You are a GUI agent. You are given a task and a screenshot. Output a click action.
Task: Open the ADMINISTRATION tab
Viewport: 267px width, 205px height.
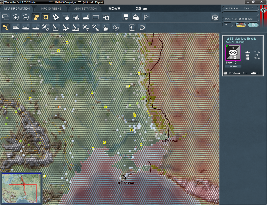pos(85,9)
